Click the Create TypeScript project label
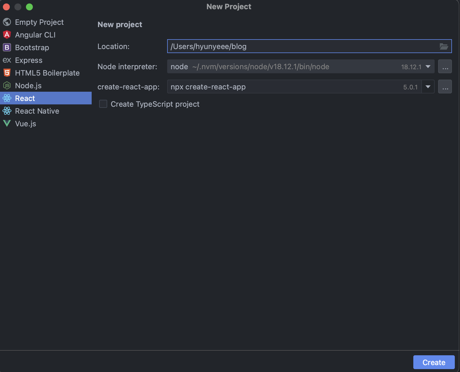The height and width of the screenshot is (372, 460). [155, 104]
